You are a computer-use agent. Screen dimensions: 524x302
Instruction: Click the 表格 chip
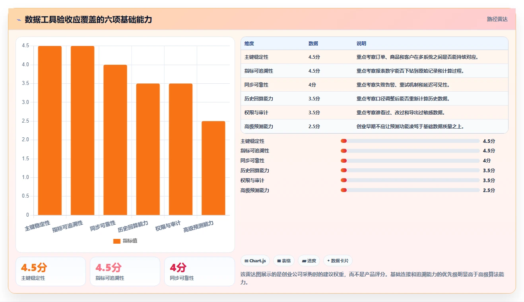tap(284, 261)
